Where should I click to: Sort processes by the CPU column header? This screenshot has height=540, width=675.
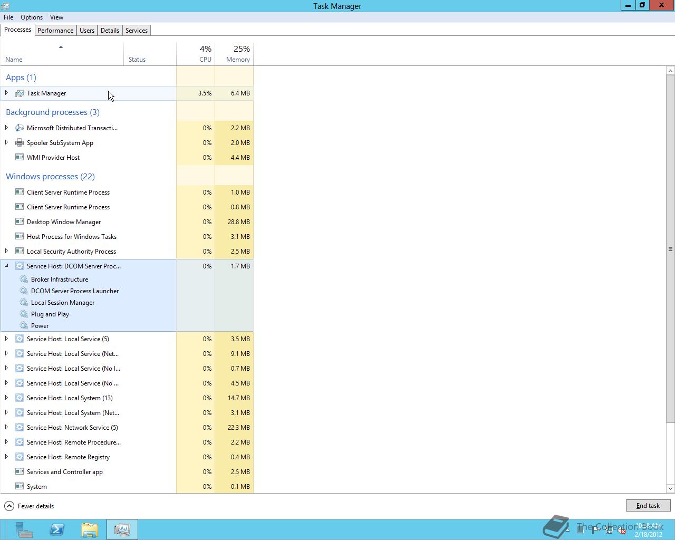196,54
